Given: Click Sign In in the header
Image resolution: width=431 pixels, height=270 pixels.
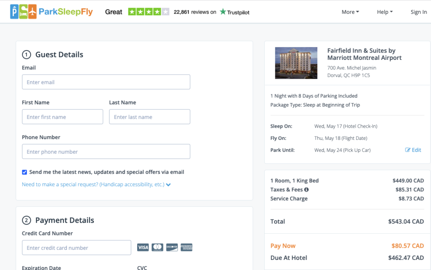Looking at the screenshot, I should click(418, 12).
